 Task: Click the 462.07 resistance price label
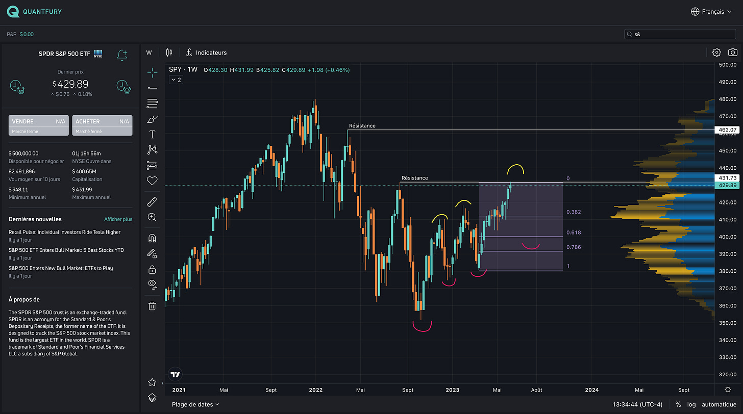click(x=728, y=130)
